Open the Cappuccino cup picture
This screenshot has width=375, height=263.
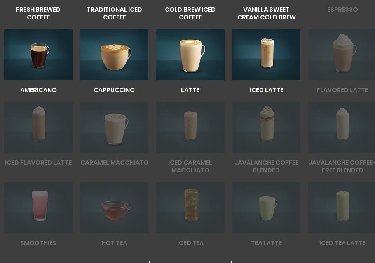[x=114, y=55]
